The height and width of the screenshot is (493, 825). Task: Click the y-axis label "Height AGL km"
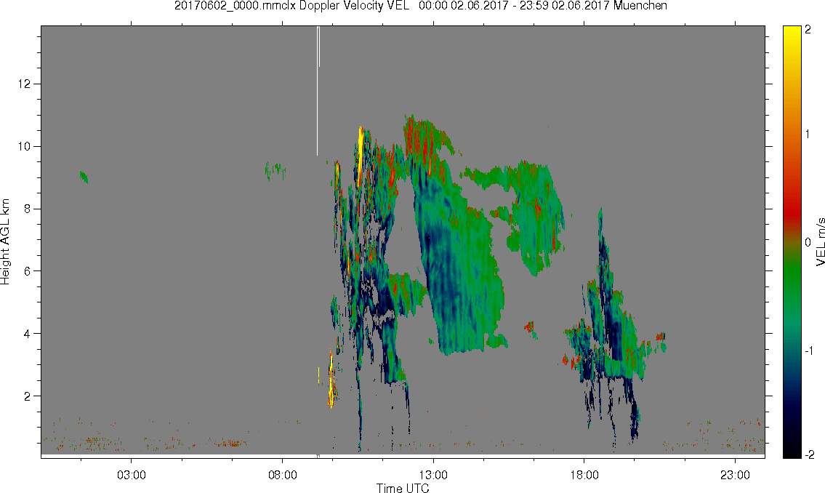tap(5, 241)
